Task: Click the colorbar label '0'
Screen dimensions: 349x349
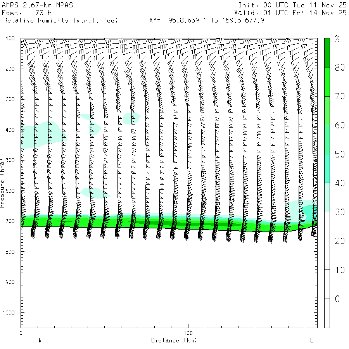Action: click(x=337, y=299)
